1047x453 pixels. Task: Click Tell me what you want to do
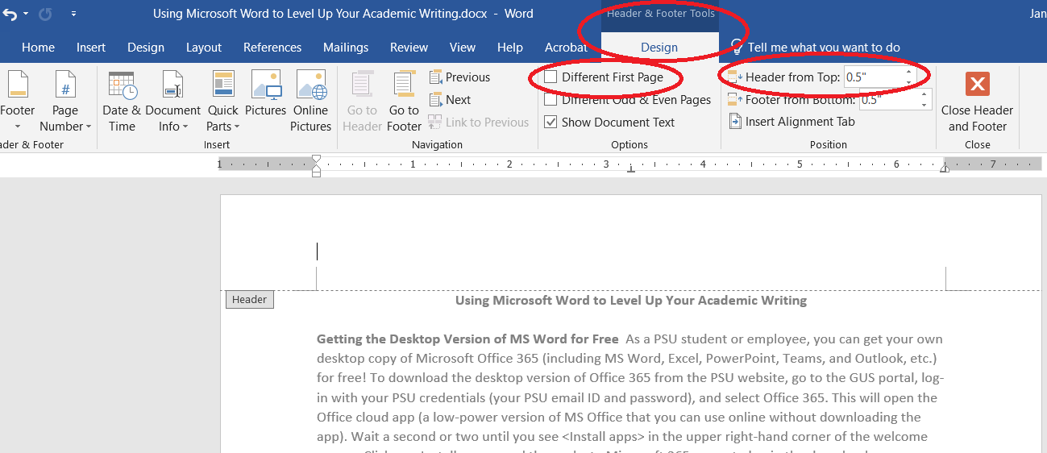tap(823, 48)
